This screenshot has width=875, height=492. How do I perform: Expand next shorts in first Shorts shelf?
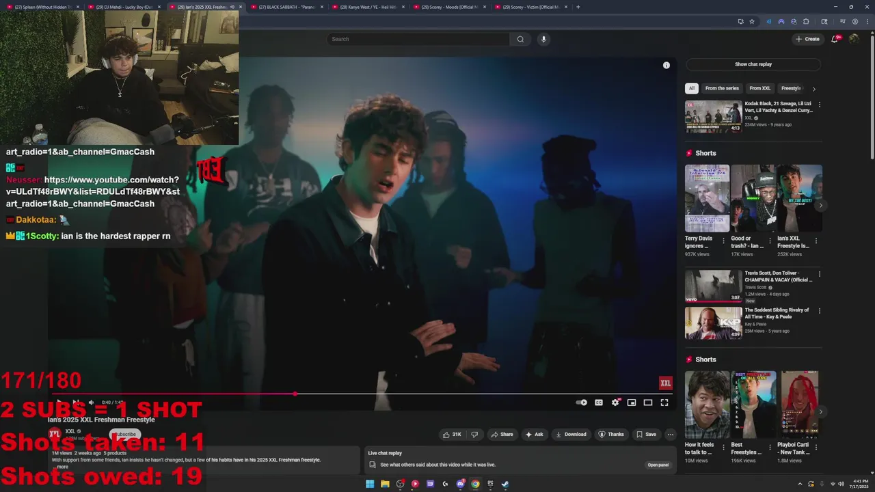coord(820,205)
